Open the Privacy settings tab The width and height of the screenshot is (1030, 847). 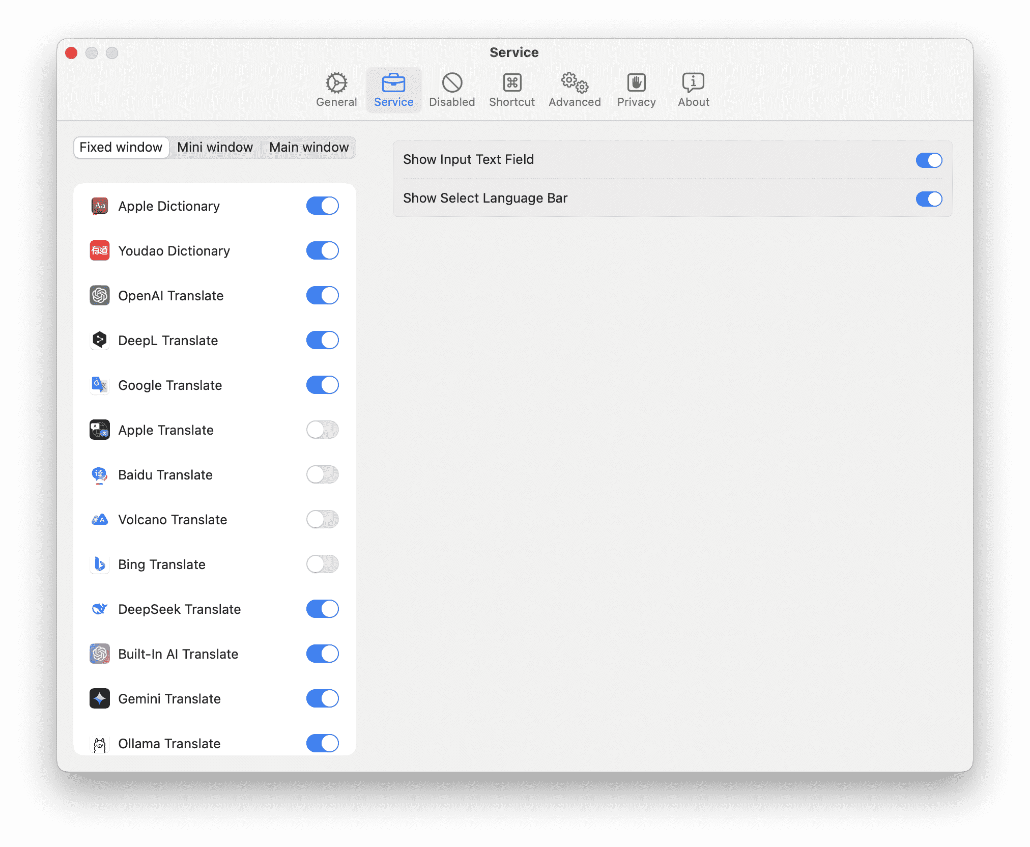pyautogui.click(x=636, y=90)
